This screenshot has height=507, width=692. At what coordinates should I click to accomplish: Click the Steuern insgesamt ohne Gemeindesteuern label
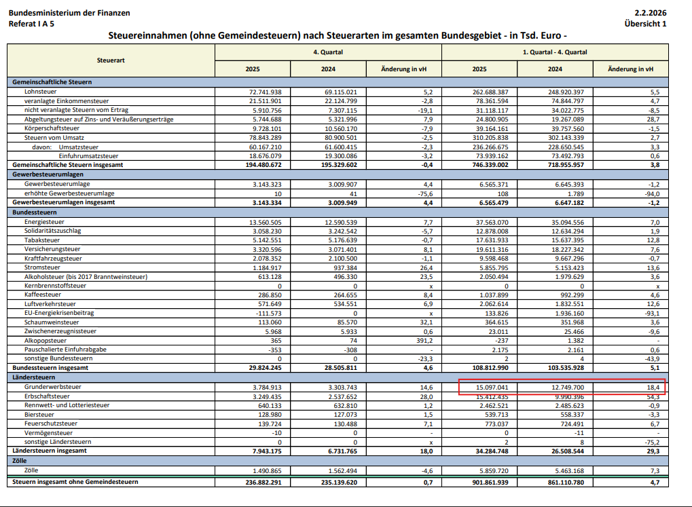75,482
